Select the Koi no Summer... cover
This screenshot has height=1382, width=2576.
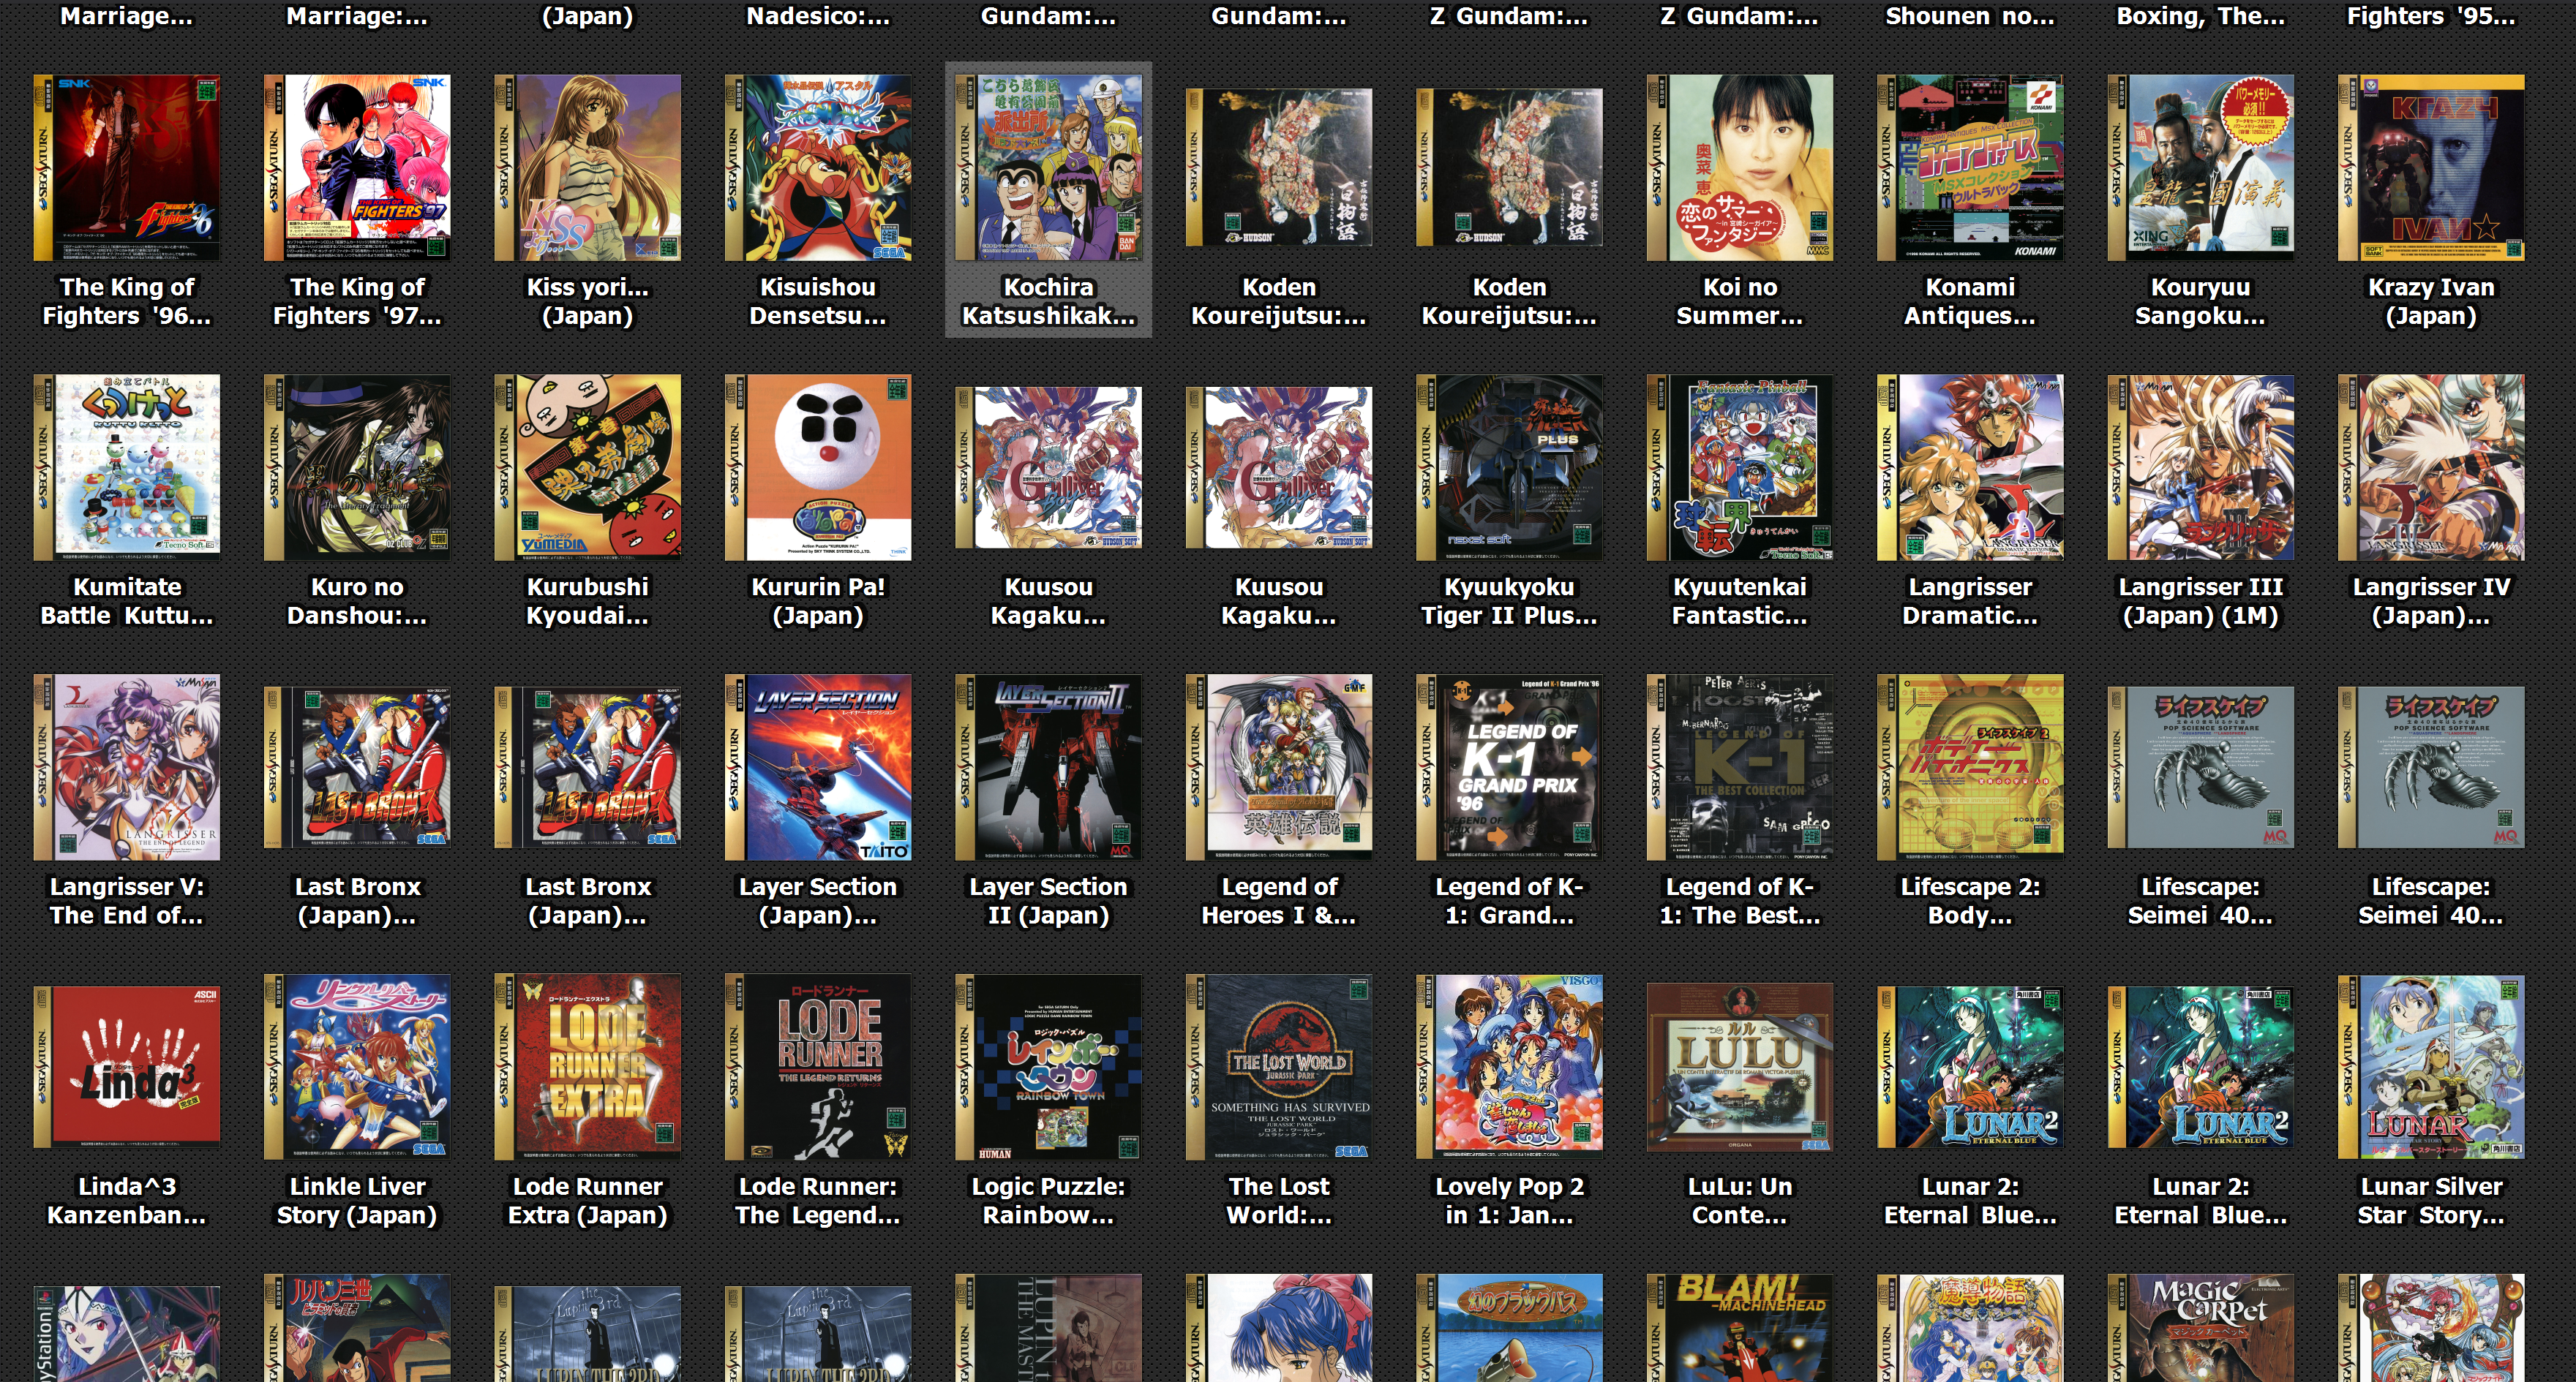[x=1740, y=167]
